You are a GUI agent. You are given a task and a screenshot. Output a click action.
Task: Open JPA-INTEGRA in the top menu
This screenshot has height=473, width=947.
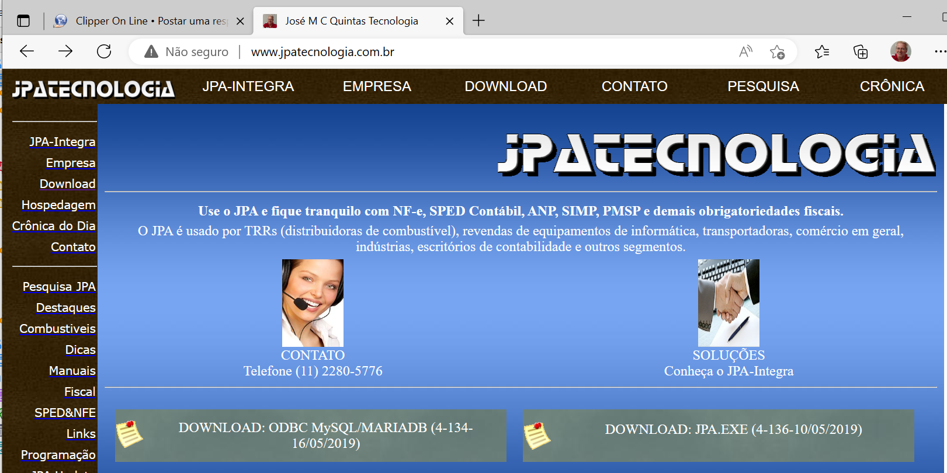tap(248, 86)
